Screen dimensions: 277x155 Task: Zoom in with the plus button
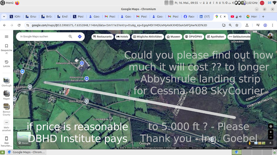(x=271, y=132)
